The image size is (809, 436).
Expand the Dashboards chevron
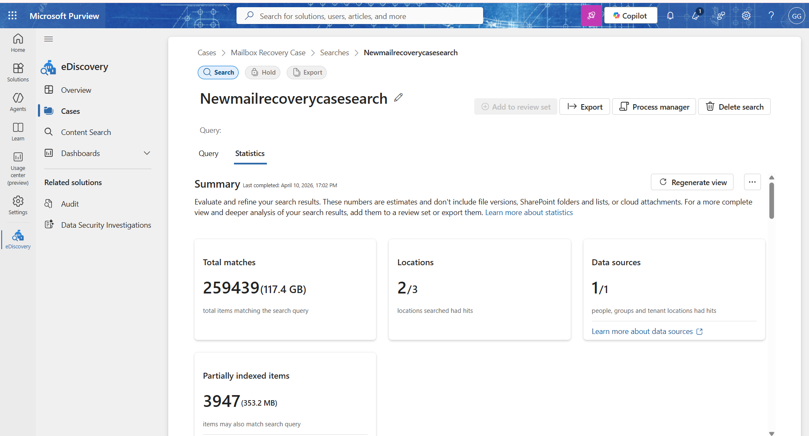[147, 153]
